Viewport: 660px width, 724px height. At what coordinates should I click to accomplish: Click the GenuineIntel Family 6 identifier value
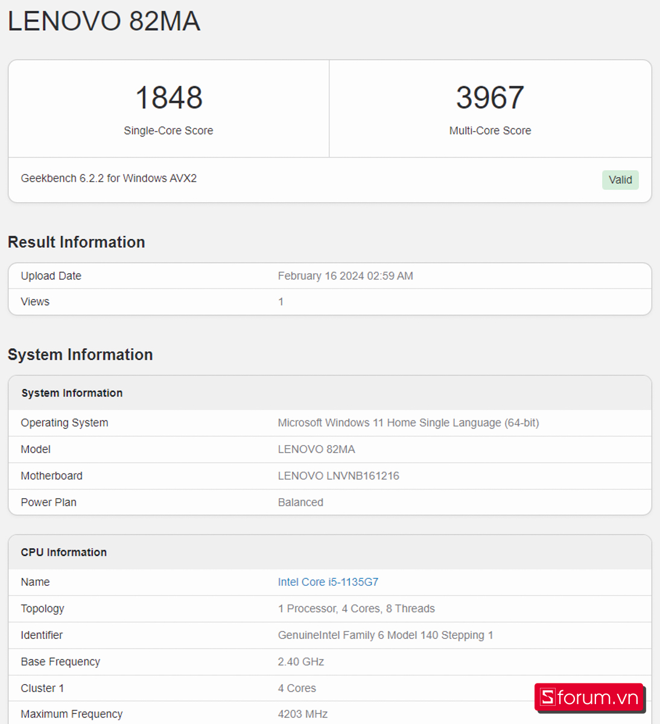pos(385,635)
